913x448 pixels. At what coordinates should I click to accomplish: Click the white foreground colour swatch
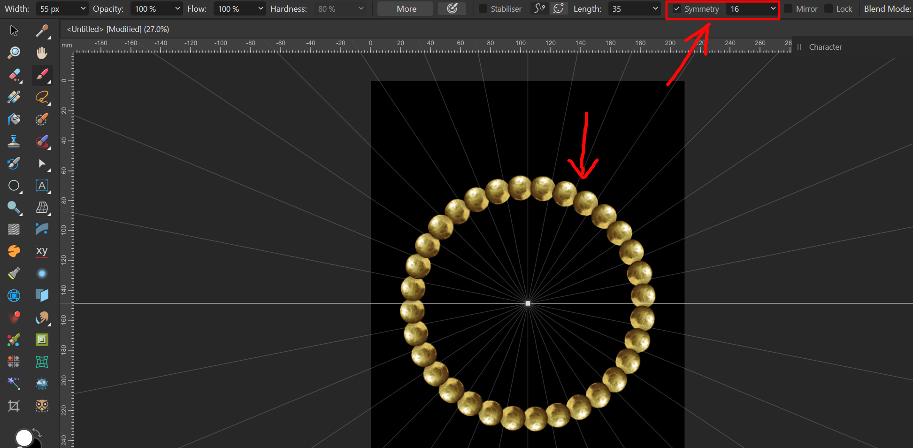pos(24,438)
